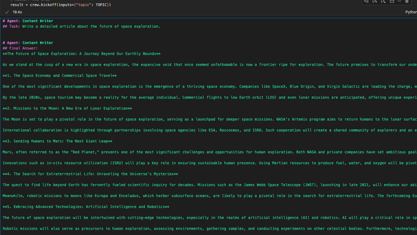Viewport: 417px width, 235px height.
Task: Click heading '2. Missions to the Moon'
Action: pyautogui.click(x=67, y=108)
